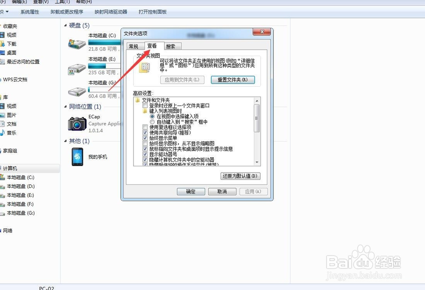Open the 组织 dropdown arrow in toolbar
This screenshot has width=425, height=290.
coord(7,11)
